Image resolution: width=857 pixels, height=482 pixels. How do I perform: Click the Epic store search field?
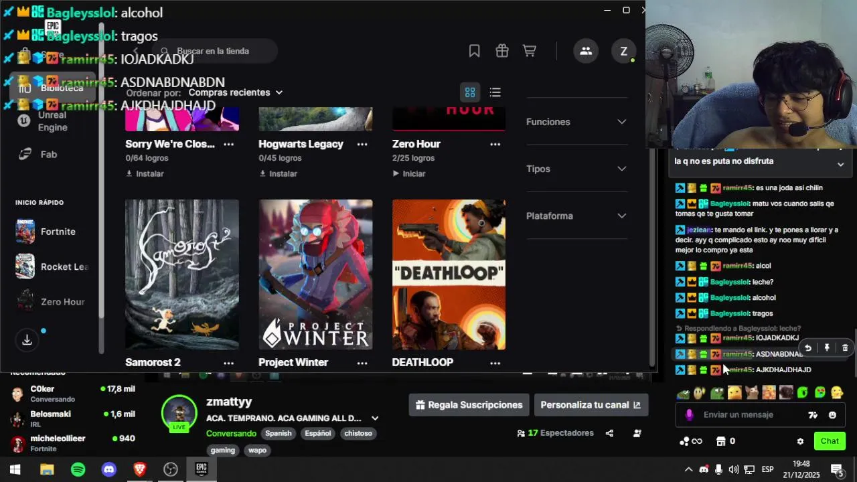pyautogui.click(x=214, y=51)
